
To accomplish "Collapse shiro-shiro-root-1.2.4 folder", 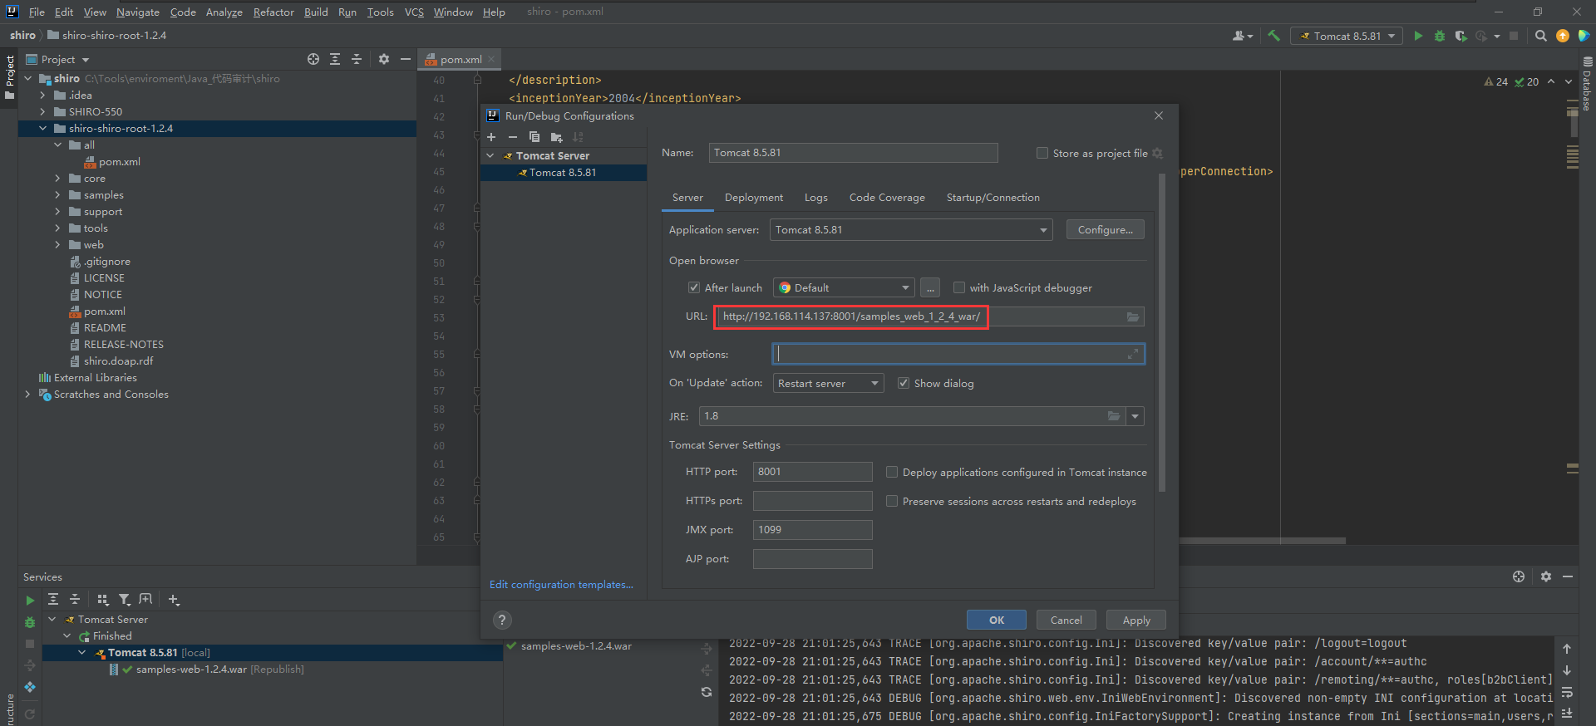I will [x=42, y=129].
